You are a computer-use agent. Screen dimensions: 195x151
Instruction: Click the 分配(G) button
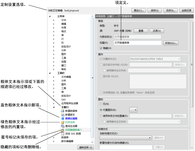click(x=159, y=147)
